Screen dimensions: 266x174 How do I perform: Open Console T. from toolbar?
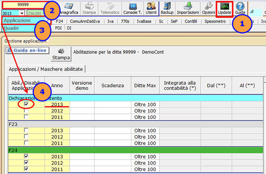132,8
